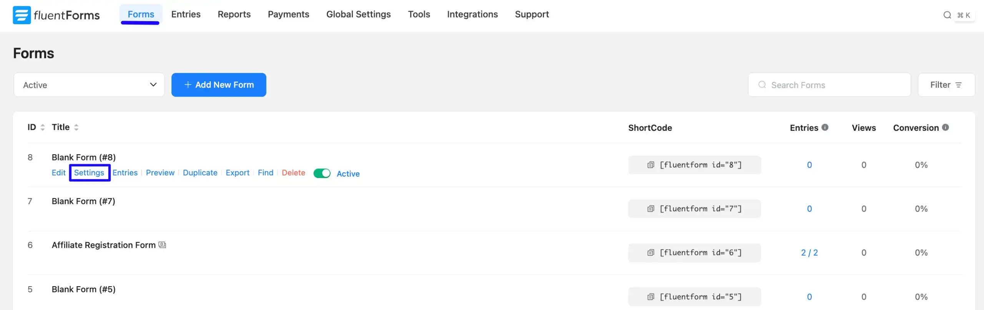This screenshot has width=984, height=310.
Task: Open the Active status dropdown
Action: click(89, 85)
